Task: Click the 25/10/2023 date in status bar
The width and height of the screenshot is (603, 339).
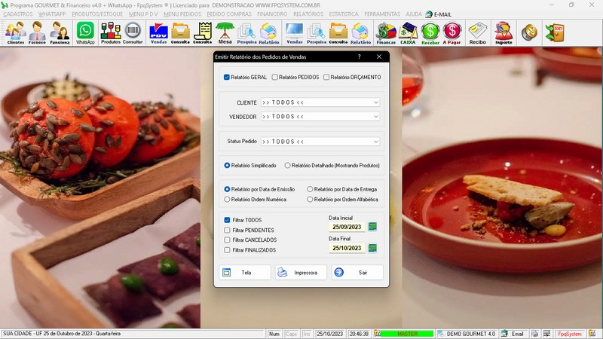Action: tap(330, 334)
